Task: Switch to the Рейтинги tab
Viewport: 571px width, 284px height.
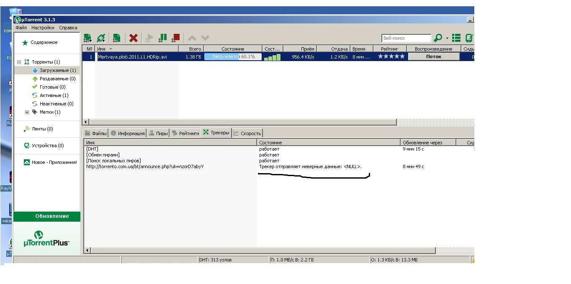Action: [x=185, y=133]
